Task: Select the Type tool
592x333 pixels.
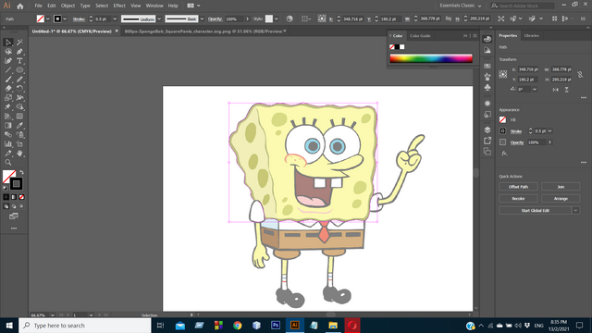Action: coord(19,61)
